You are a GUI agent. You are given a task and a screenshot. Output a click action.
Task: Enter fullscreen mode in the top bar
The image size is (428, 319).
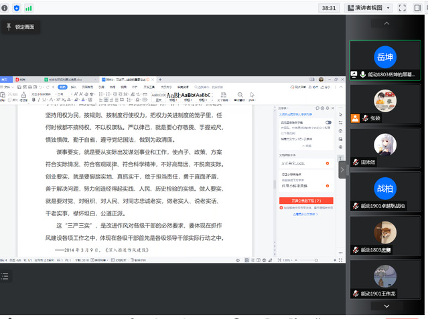tap(403, 8)
